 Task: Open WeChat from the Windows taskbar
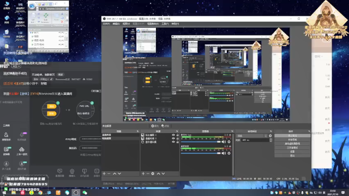tap(85, 192)
